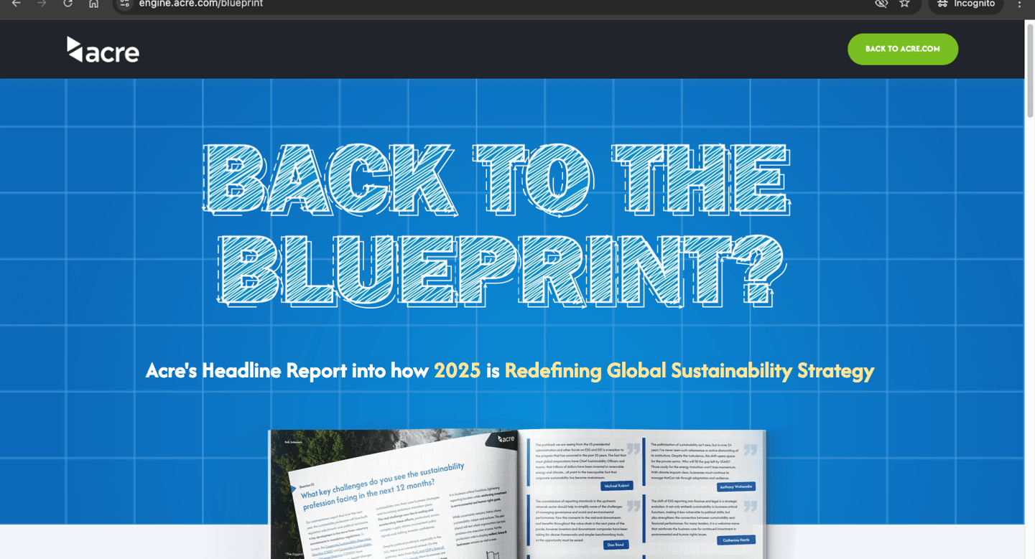Bookmark this page with the star icon
The image size is (1035, 559).
(x=904, y=4)
